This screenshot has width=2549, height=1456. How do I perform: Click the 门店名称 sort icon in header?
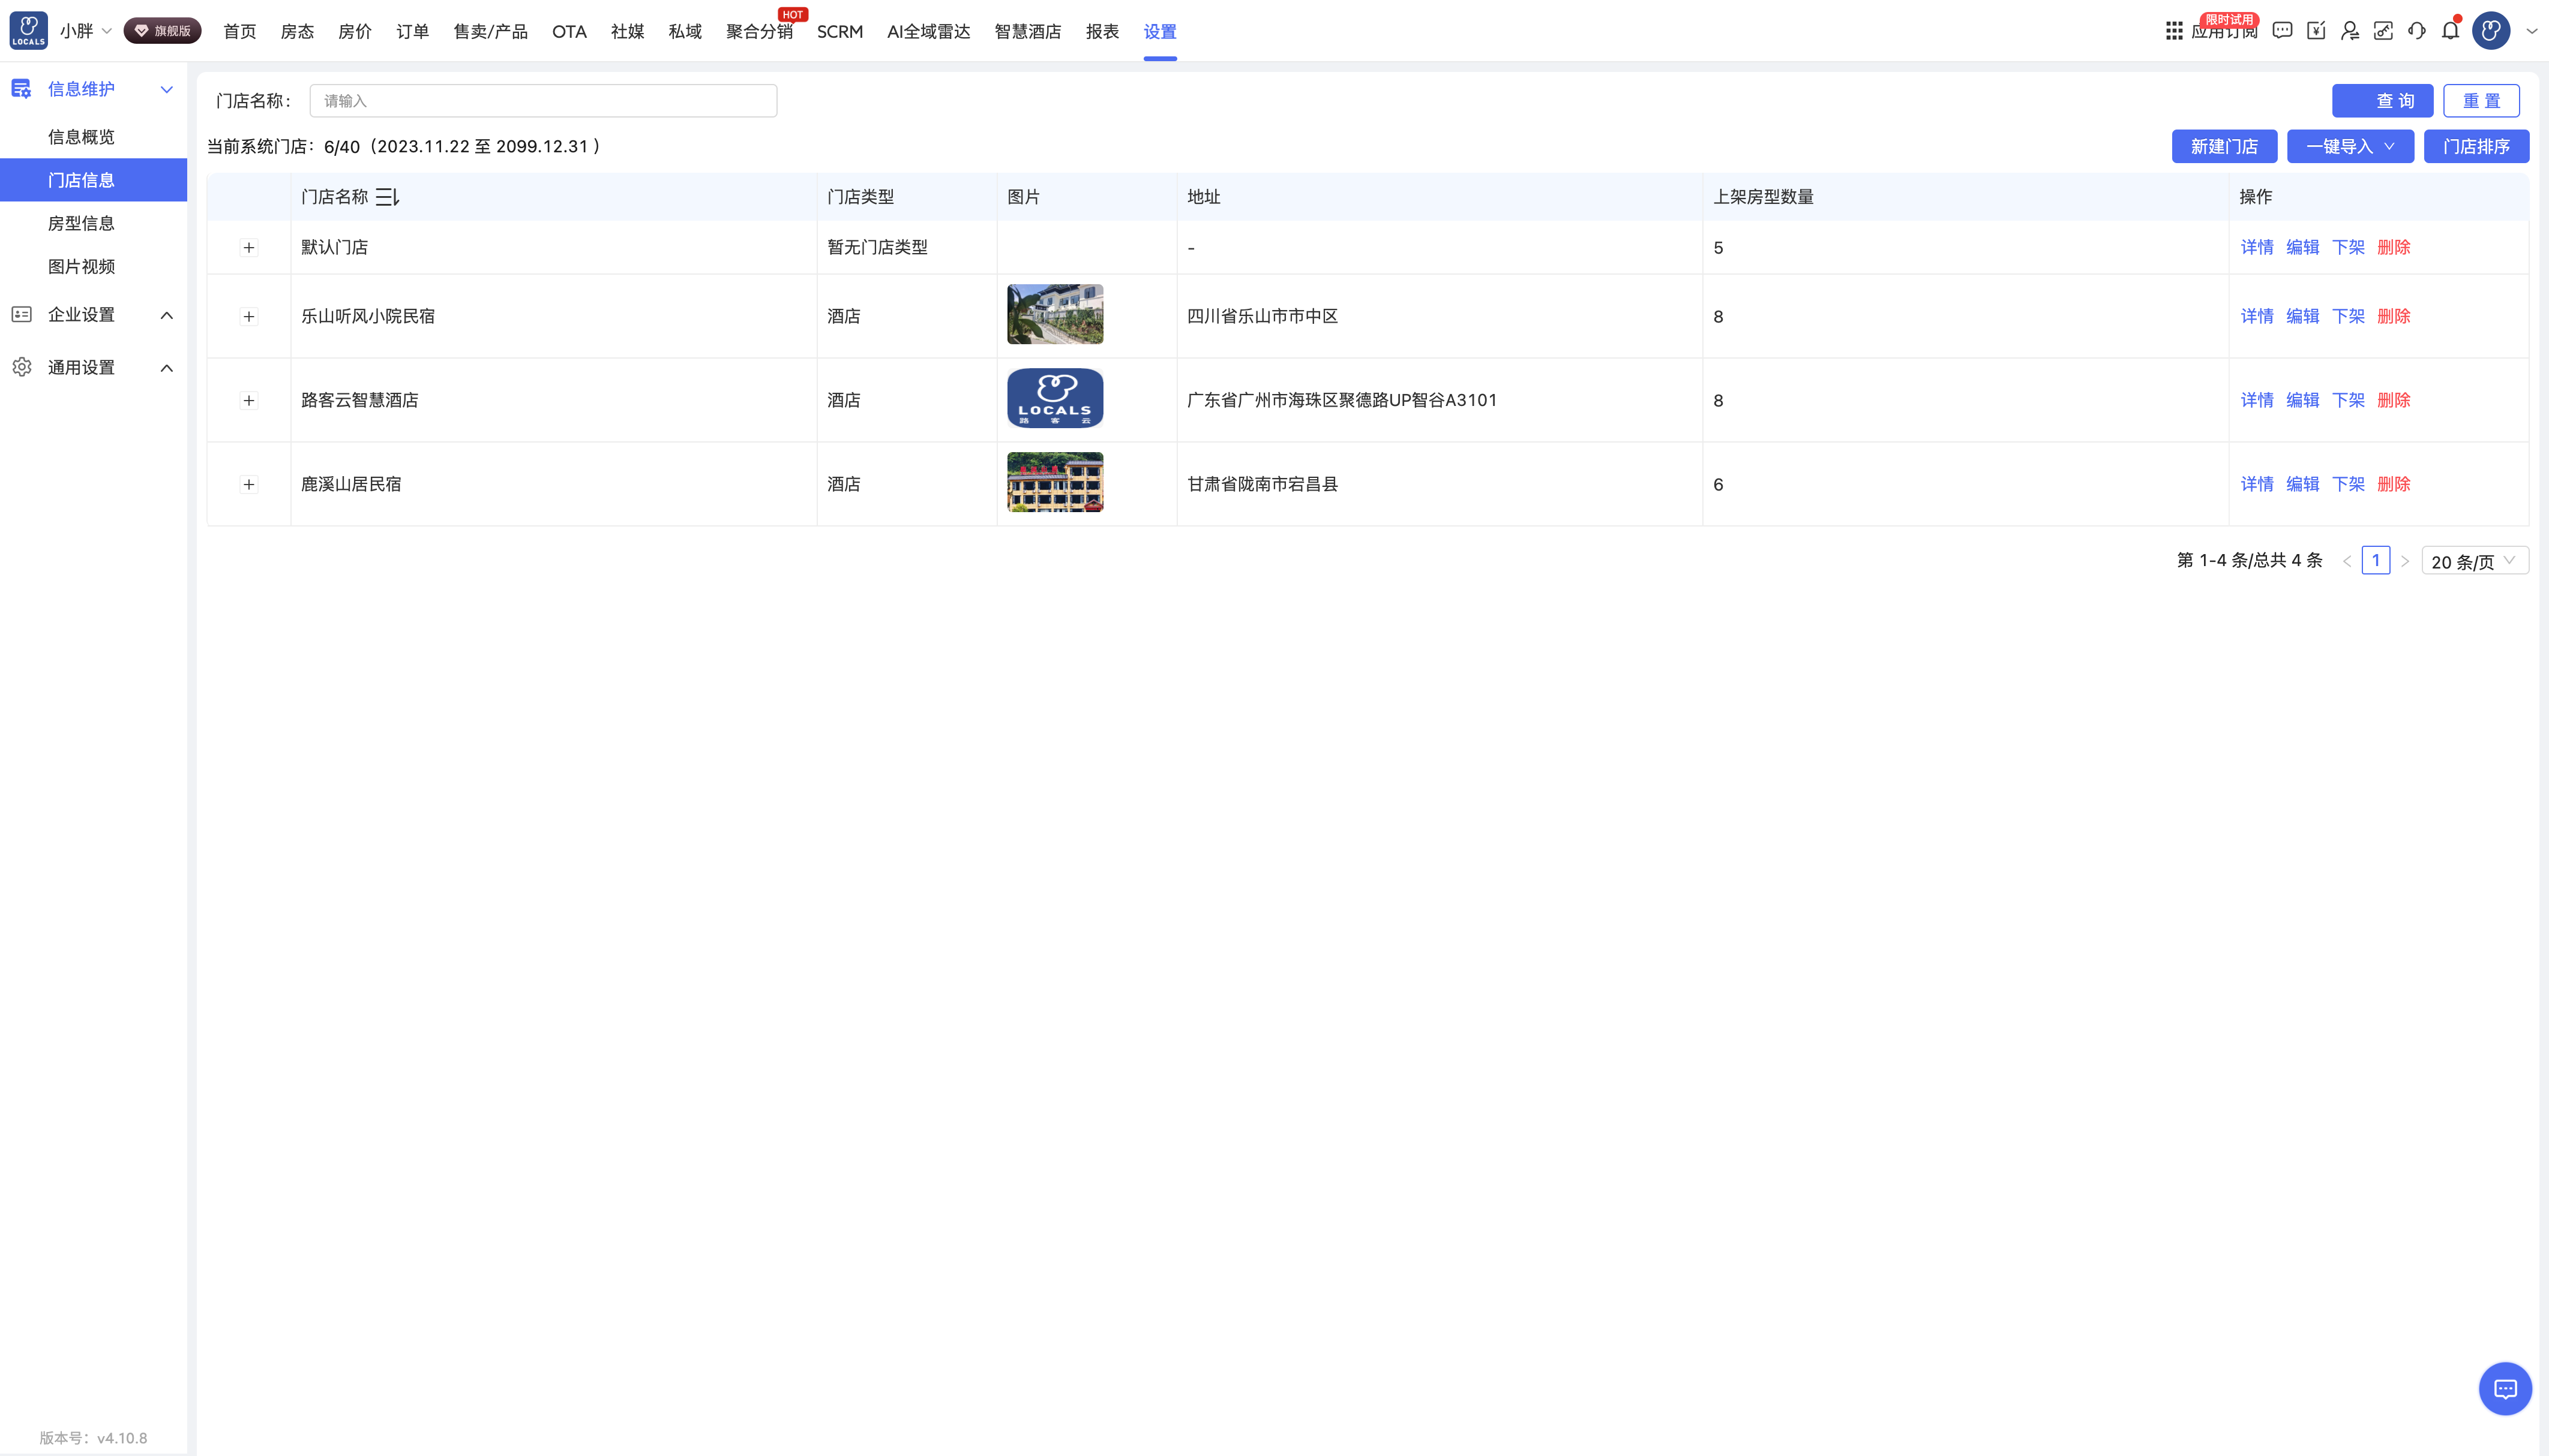click(x=387, y=197)
